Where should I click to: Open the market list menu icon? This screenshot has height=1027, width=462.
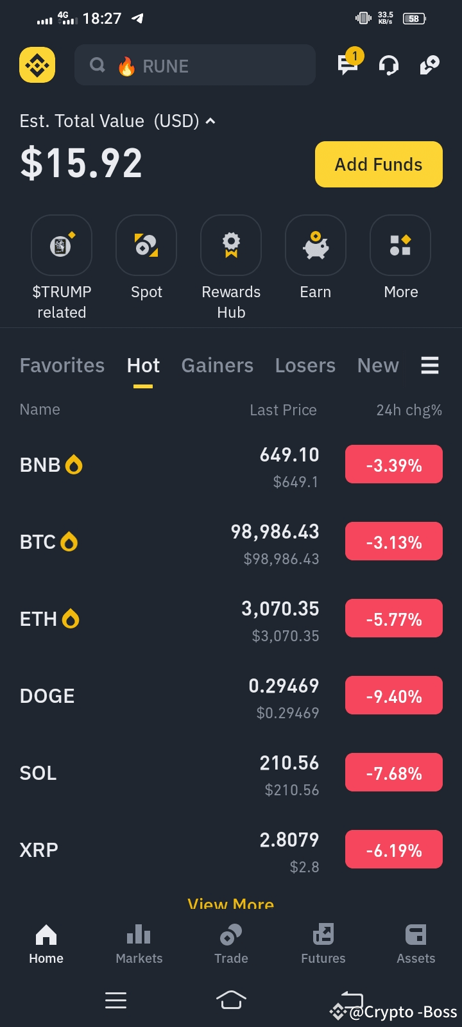click(x=429, y=365)
